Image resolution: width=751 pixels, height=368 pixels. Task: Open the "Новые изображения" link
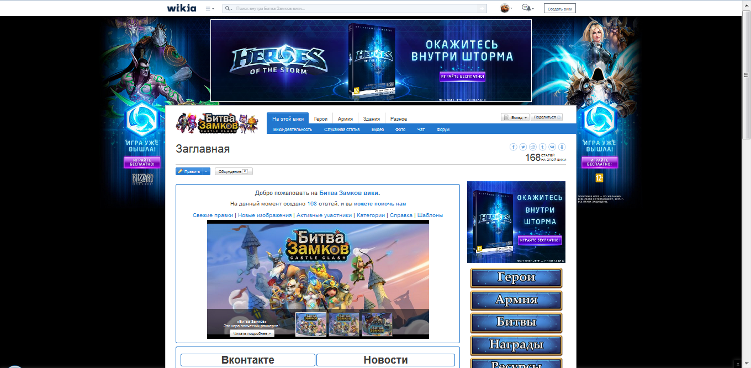[265, 215]
